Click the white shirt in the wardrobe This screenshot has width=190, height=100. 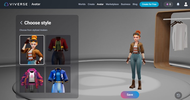pos(179,36)
